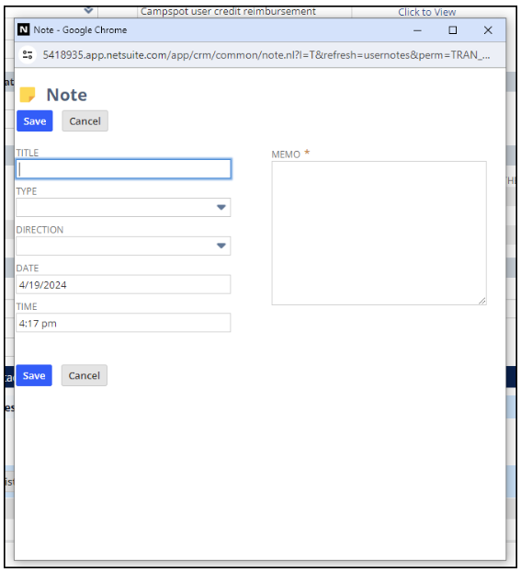The width and height of the screenshot is (521, 572).
Task: Click the bottom Save button
Action: (34, 375)
